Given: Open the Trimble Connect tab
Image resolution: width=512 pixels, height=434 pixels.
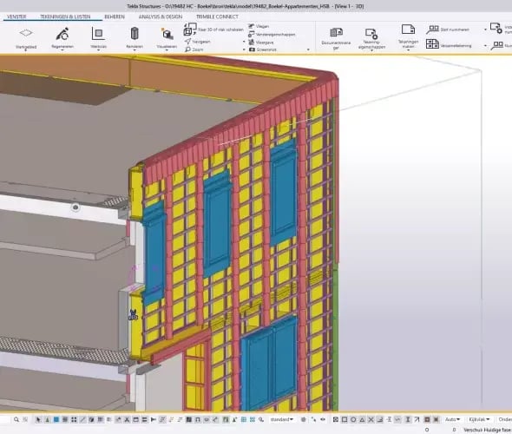Looking at the screenshot, I should 217,16.
